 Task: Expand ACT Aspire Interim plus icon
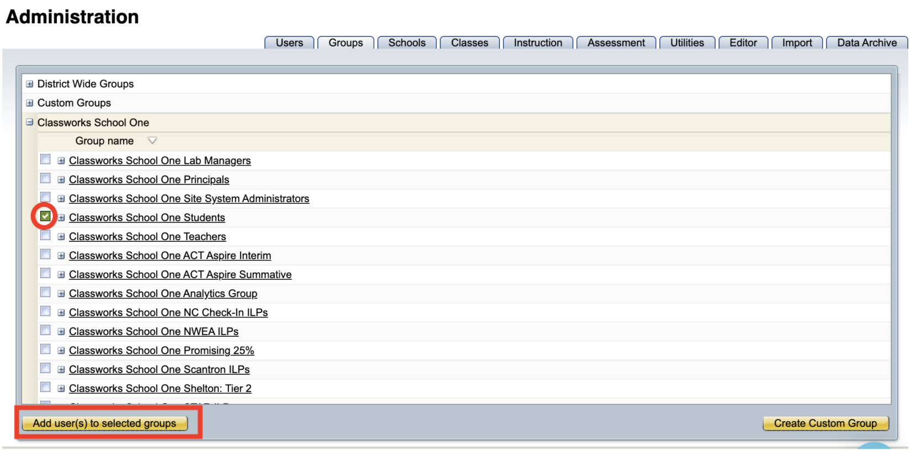coord(61,256)
